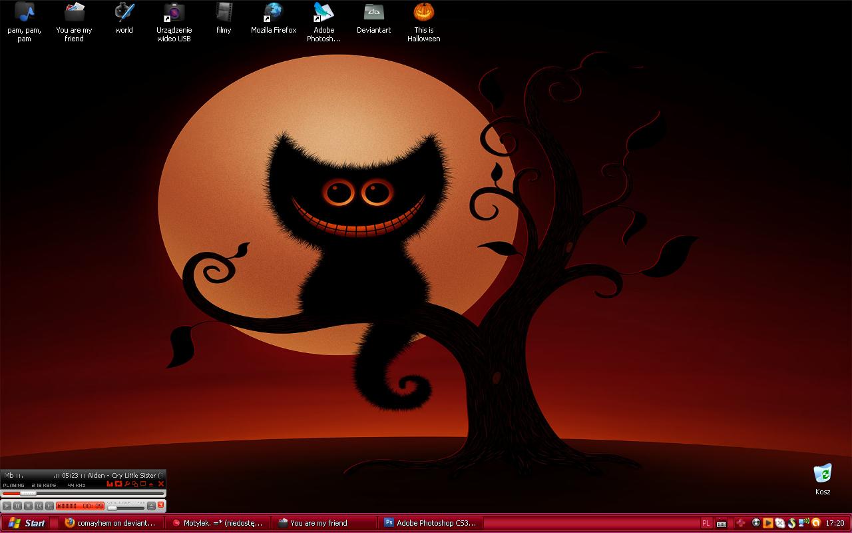Image resolution: width=852 pixels, height=533 pixels.
Task: Launch the Mozilla Firefox desktop shortcut
Action: pos(274,18)
